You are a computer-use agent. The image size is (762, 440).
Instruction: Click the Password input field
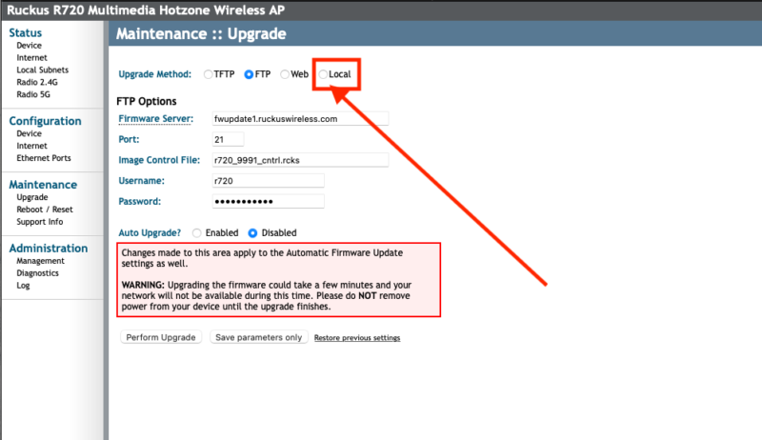coord(268,201)
